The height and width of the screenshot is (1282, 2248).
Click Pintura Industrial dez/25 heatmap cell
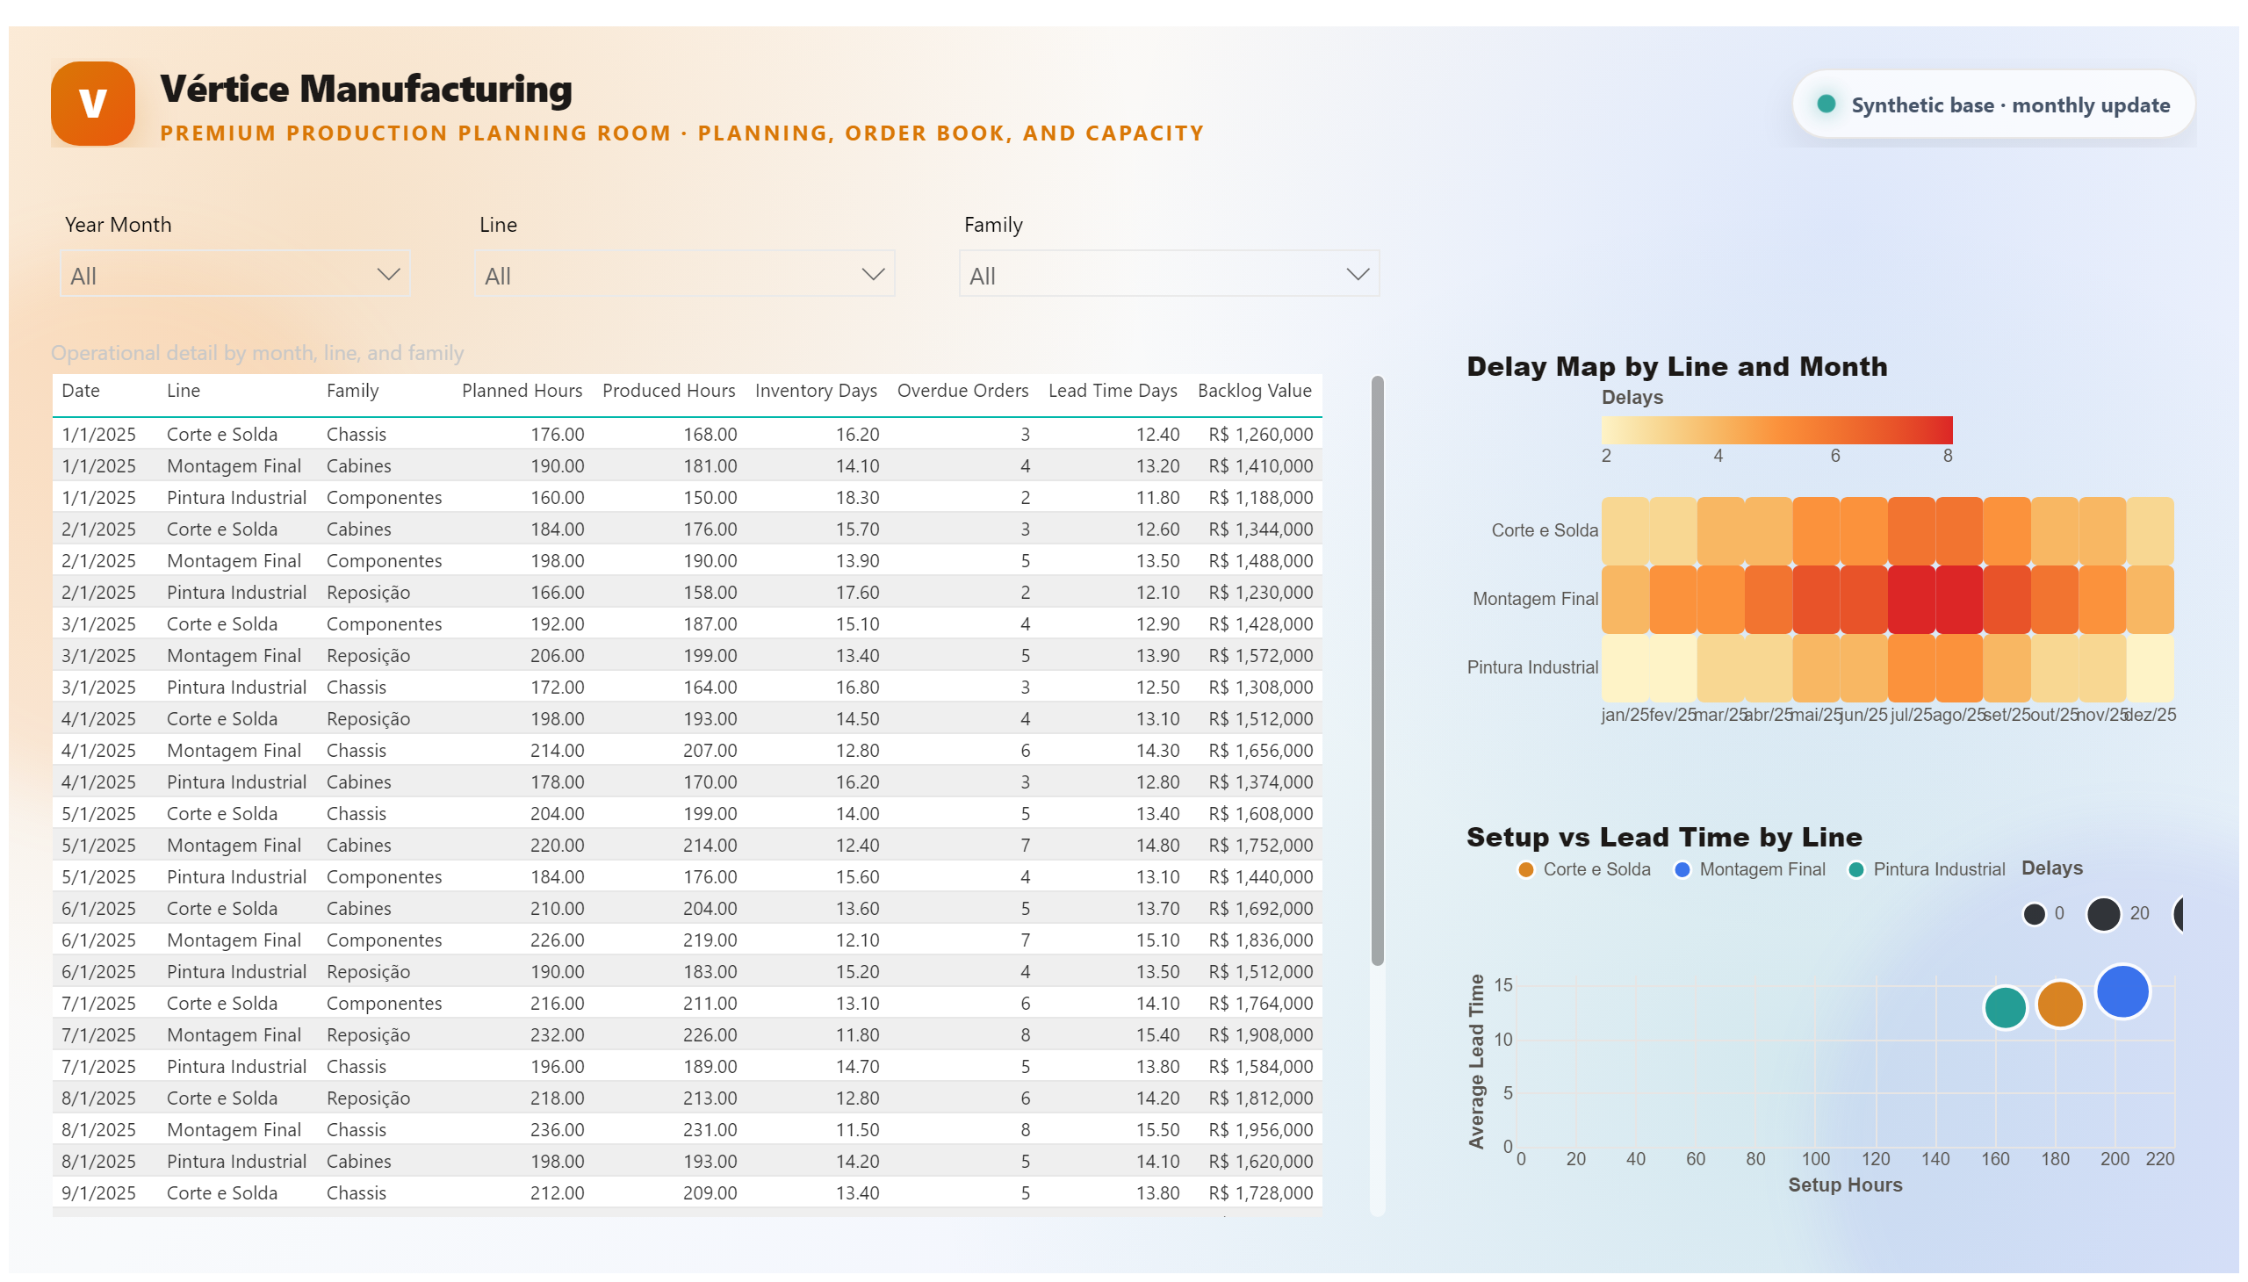click(2150, 667)
